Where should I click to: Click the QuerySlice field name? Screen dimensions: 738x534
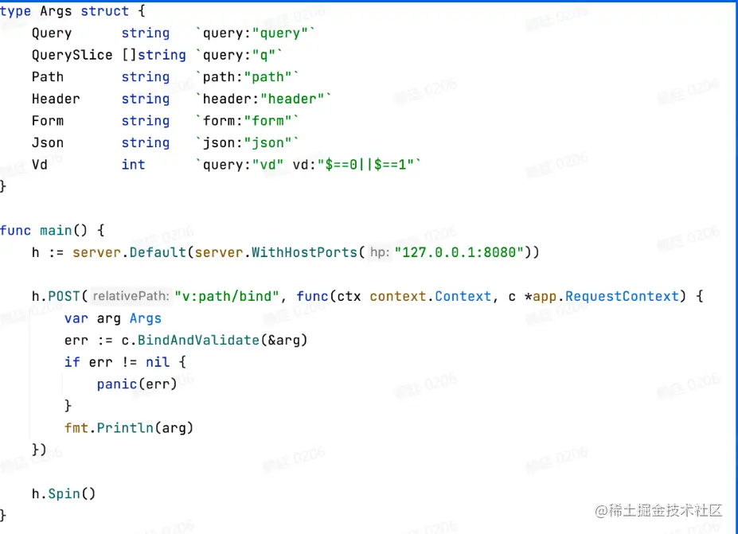point(72,55)
